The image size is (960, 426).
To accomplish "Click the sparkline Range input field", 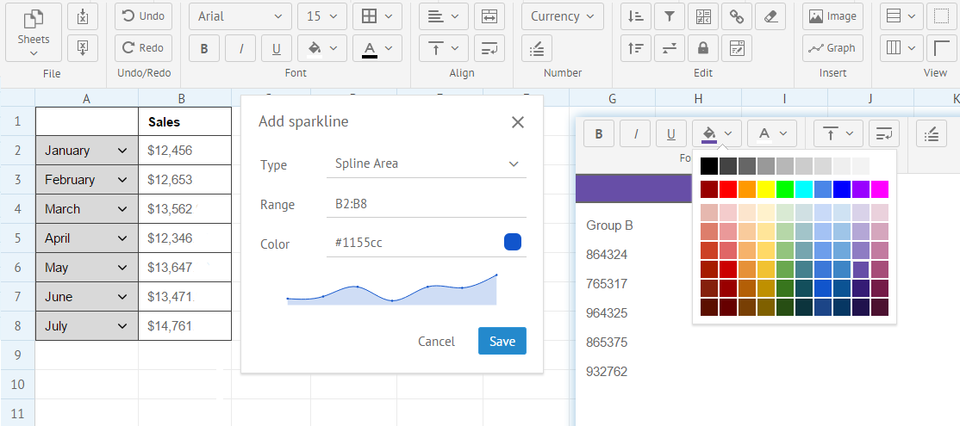I will [x=427, y=205].
